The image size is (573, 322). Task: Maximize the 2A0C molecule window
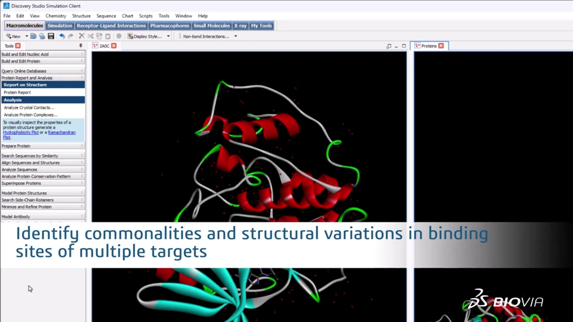coord(404,46)
